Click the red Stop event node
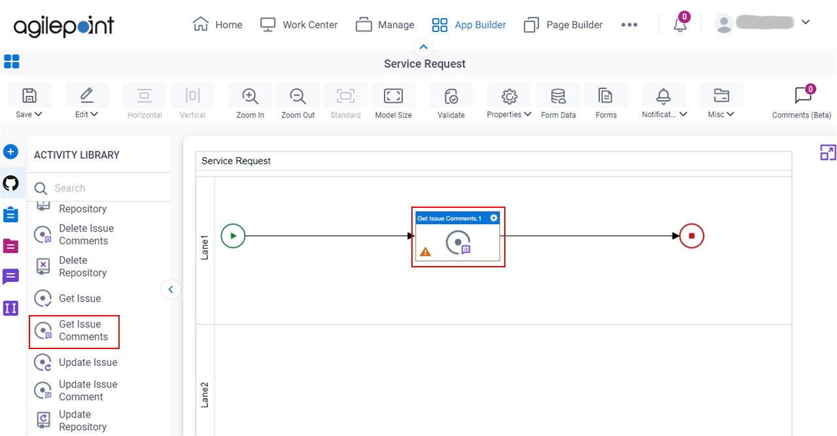Viewport: 837px width, 436px height. click(x=692, y=236)
